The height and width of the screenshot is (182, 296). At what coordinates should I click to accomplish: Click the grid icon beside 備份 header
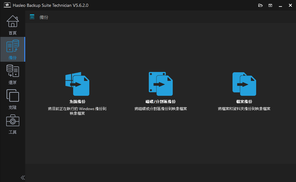tap(32, 17)
